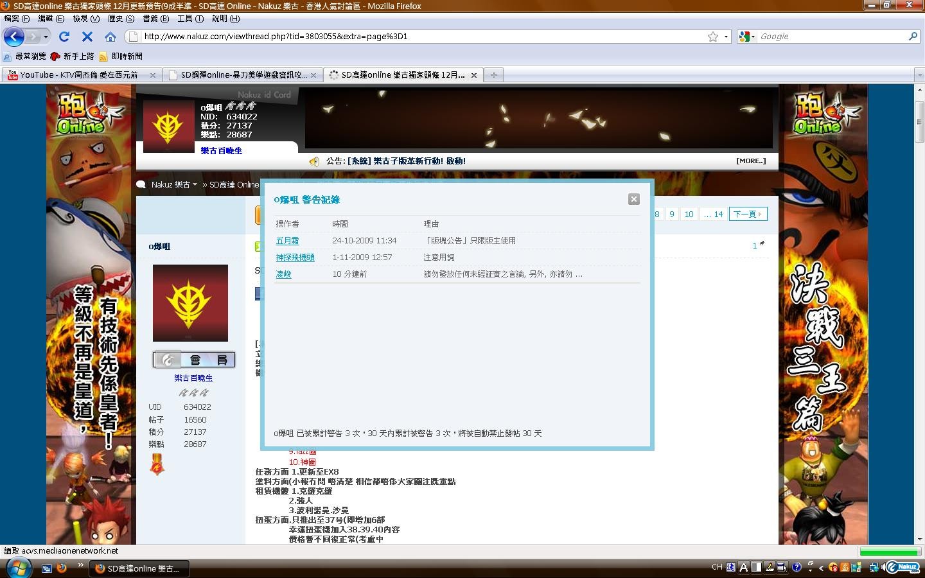Show hidden tray icons arrow
This screenshot has height=578, width=925.
point(821,568)
